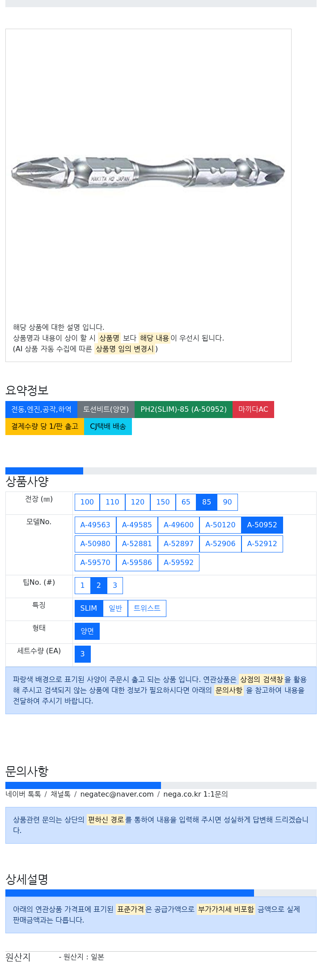Select set quantity 3
Viewport: 322px width, 966px height.
point(83,654)
